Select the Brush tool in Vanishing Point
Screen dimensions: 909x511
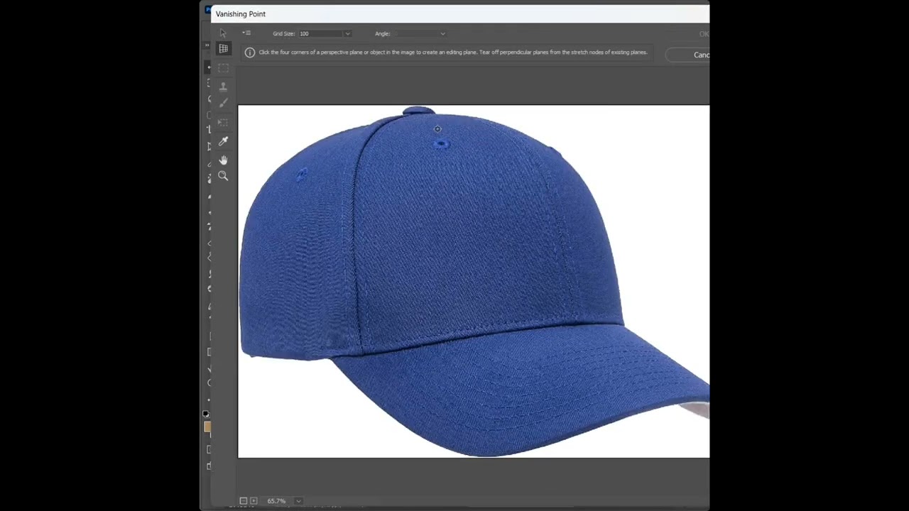pyautogui.click(x=223, y=104)
